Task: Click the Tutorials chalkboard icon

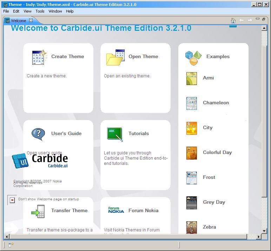Action: [115, 134]
